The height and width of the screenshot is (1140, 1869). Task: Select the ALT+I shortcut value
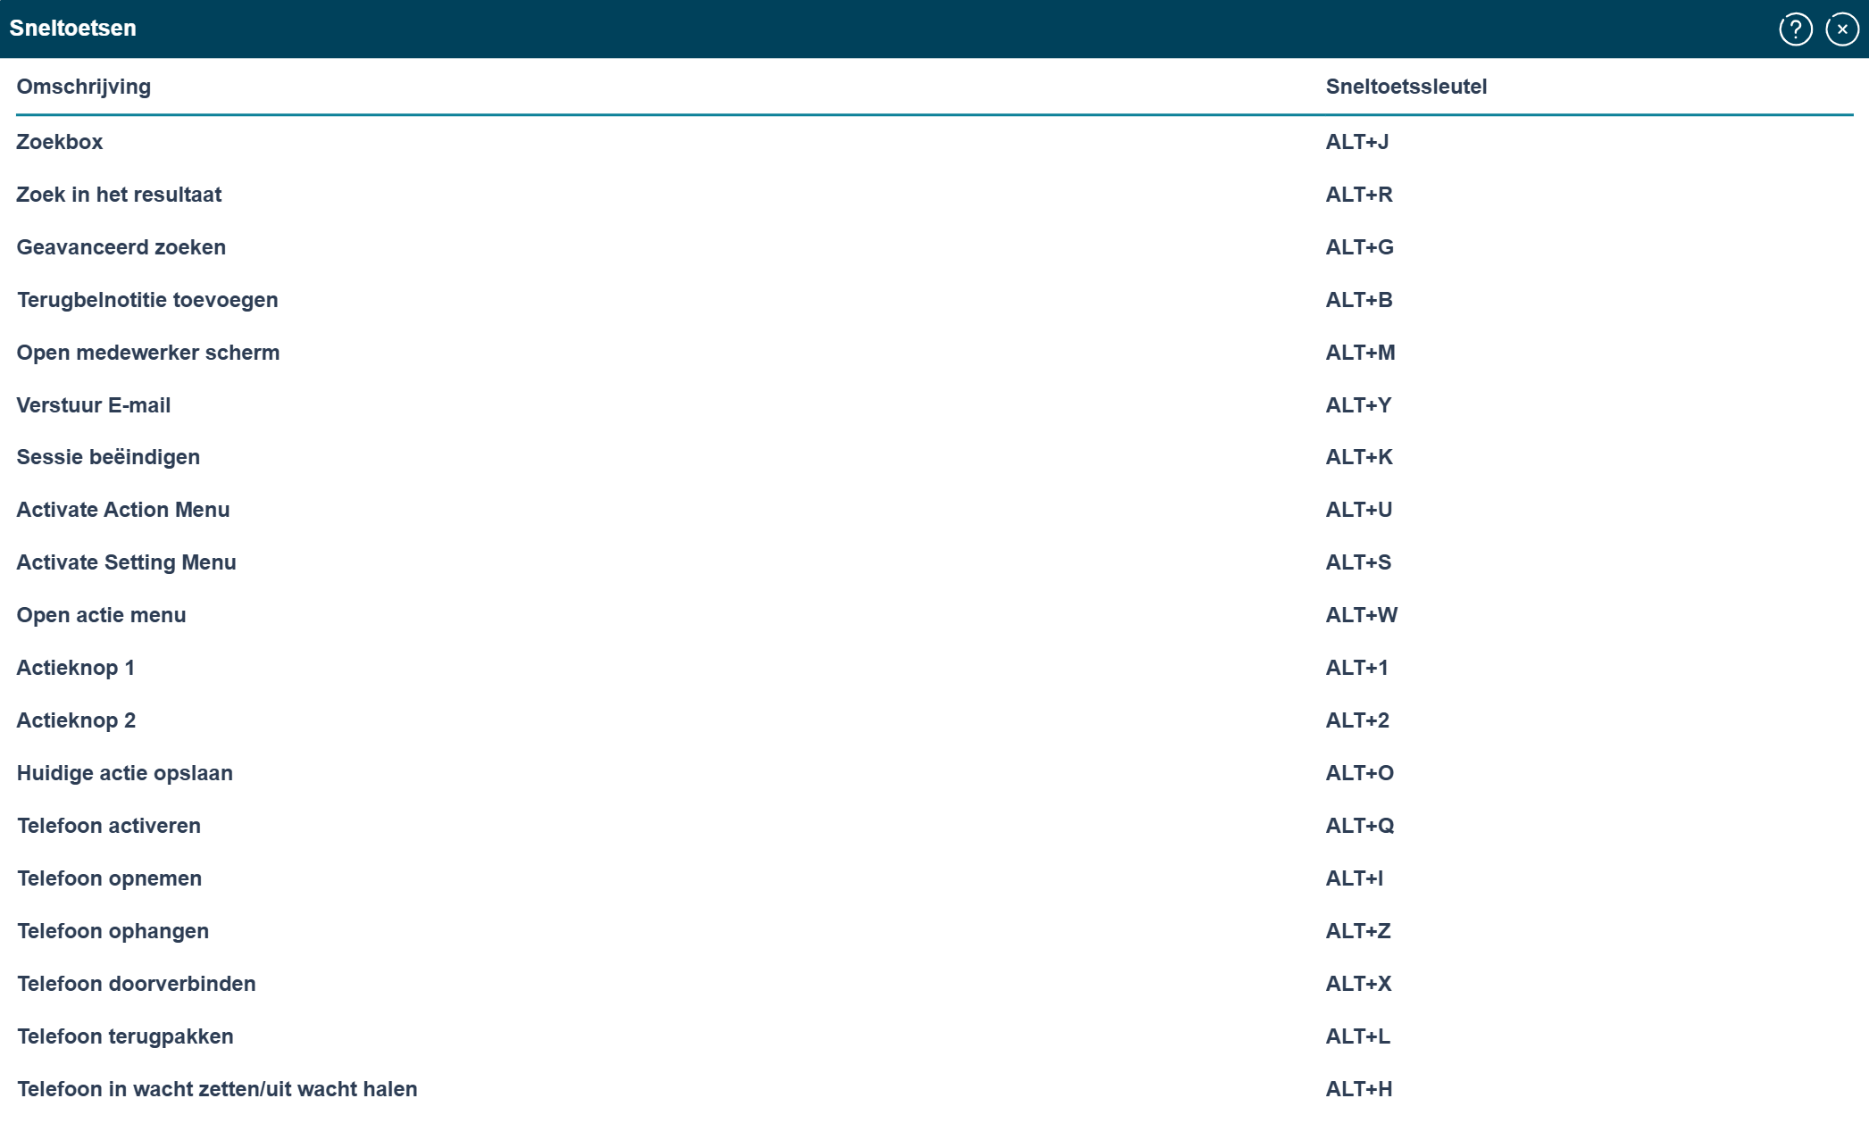[x=1354, y=878]
